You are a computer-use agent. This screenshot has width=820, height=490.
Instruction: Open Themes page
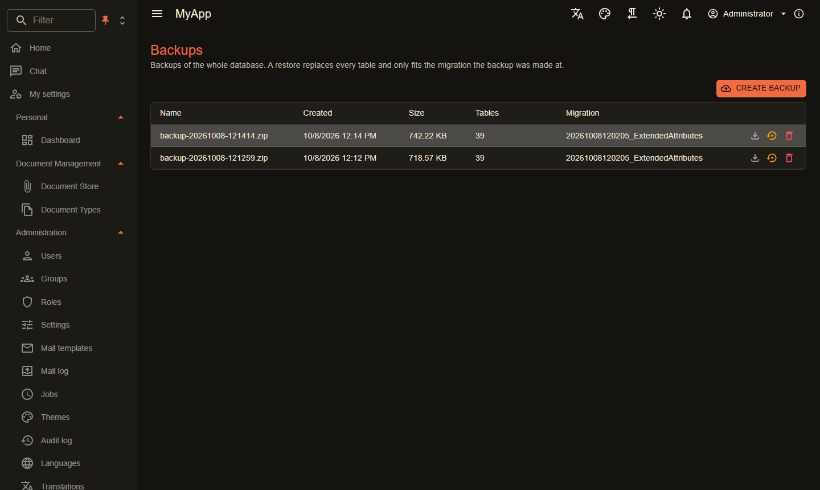tap(68, 417)
